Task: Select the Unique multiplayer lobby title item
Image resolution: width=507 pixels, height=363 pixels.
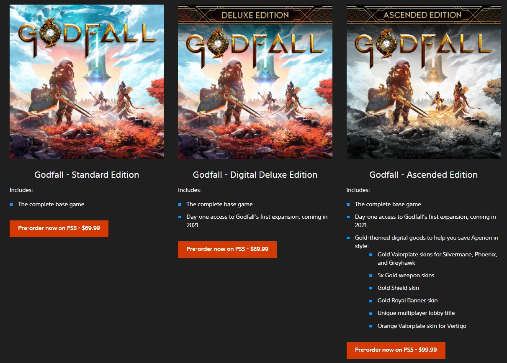Action: 416,313
